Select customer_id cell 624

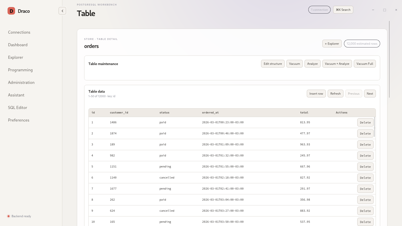(x=112, y=211)
